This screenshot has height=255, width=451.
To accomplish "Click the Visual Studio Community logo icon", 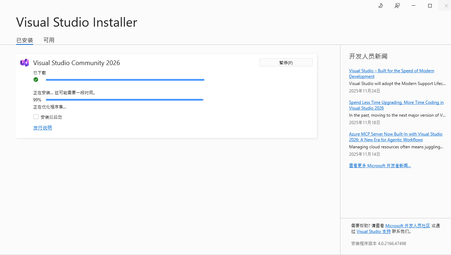I will click(25, 63).
